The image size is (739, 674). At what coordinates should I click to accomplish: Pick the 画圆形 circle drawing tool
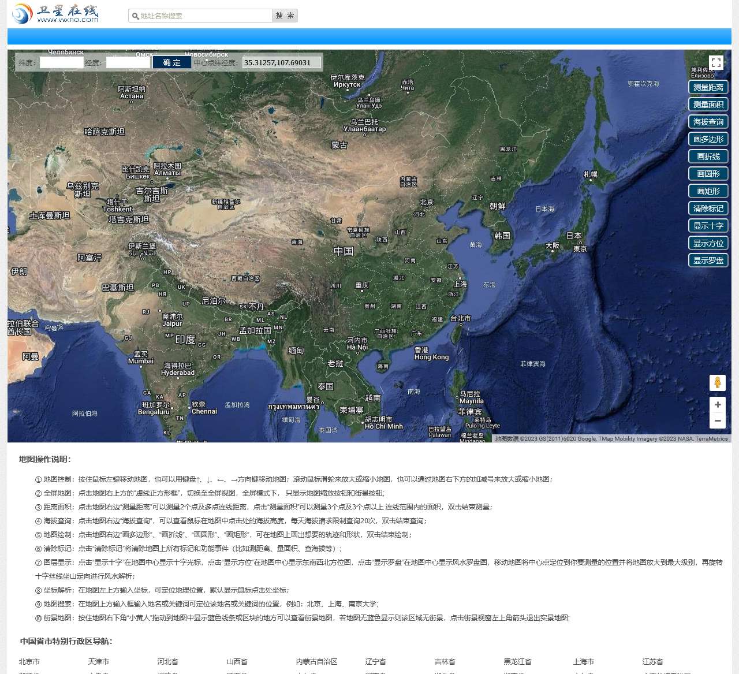[708, 174]
